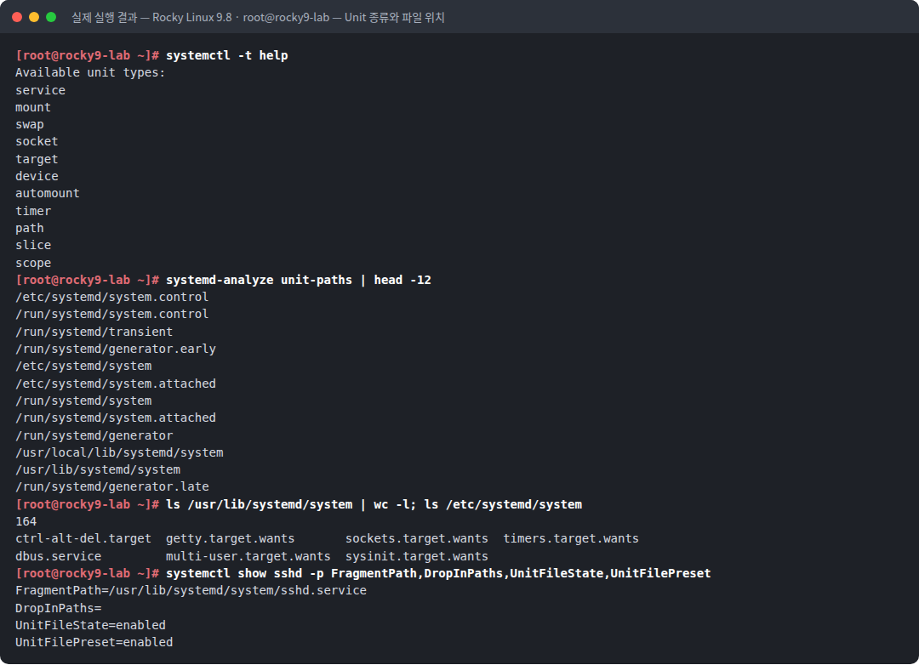
Task: Click the 'UnitFilePreset=enabled' output line
Action: click(x=94, y=642)
